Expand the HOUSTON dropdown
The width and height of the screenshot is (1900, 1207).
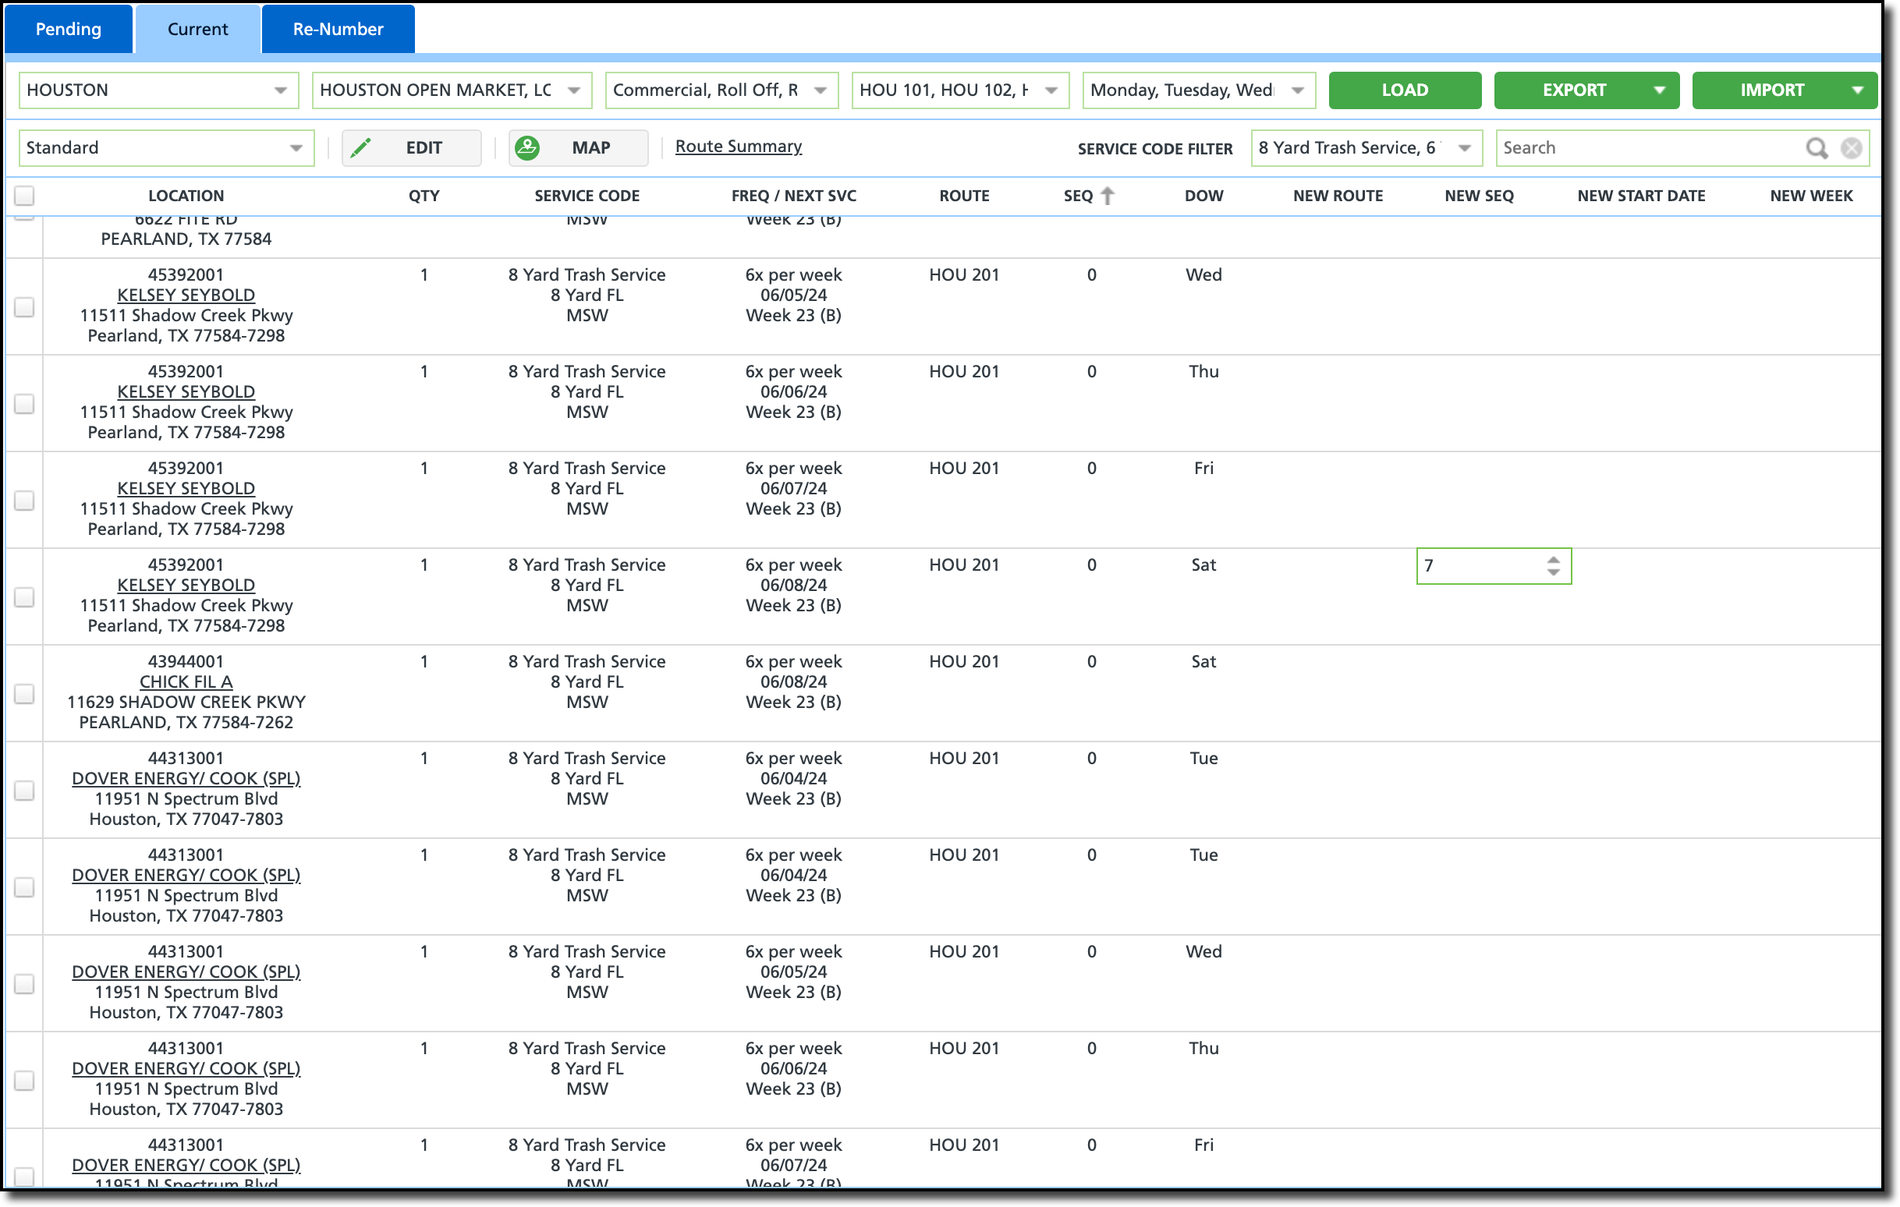point(280,90)
